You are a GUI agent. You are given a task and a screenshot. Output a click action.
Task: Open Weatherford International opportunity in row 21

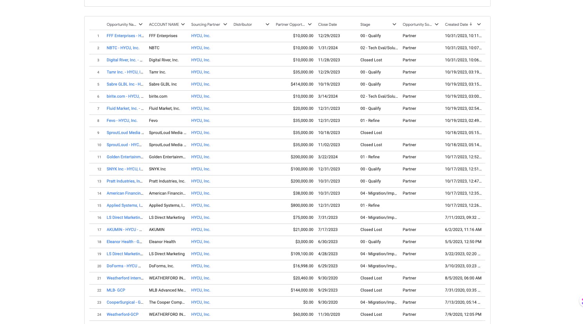click(x=125, y=278)
